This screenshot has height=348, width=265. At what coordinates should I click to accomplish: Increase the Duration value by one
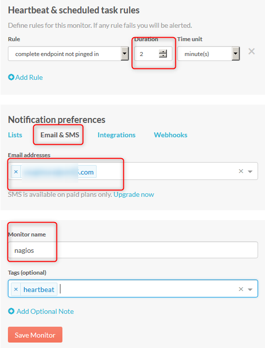[163, 52]
